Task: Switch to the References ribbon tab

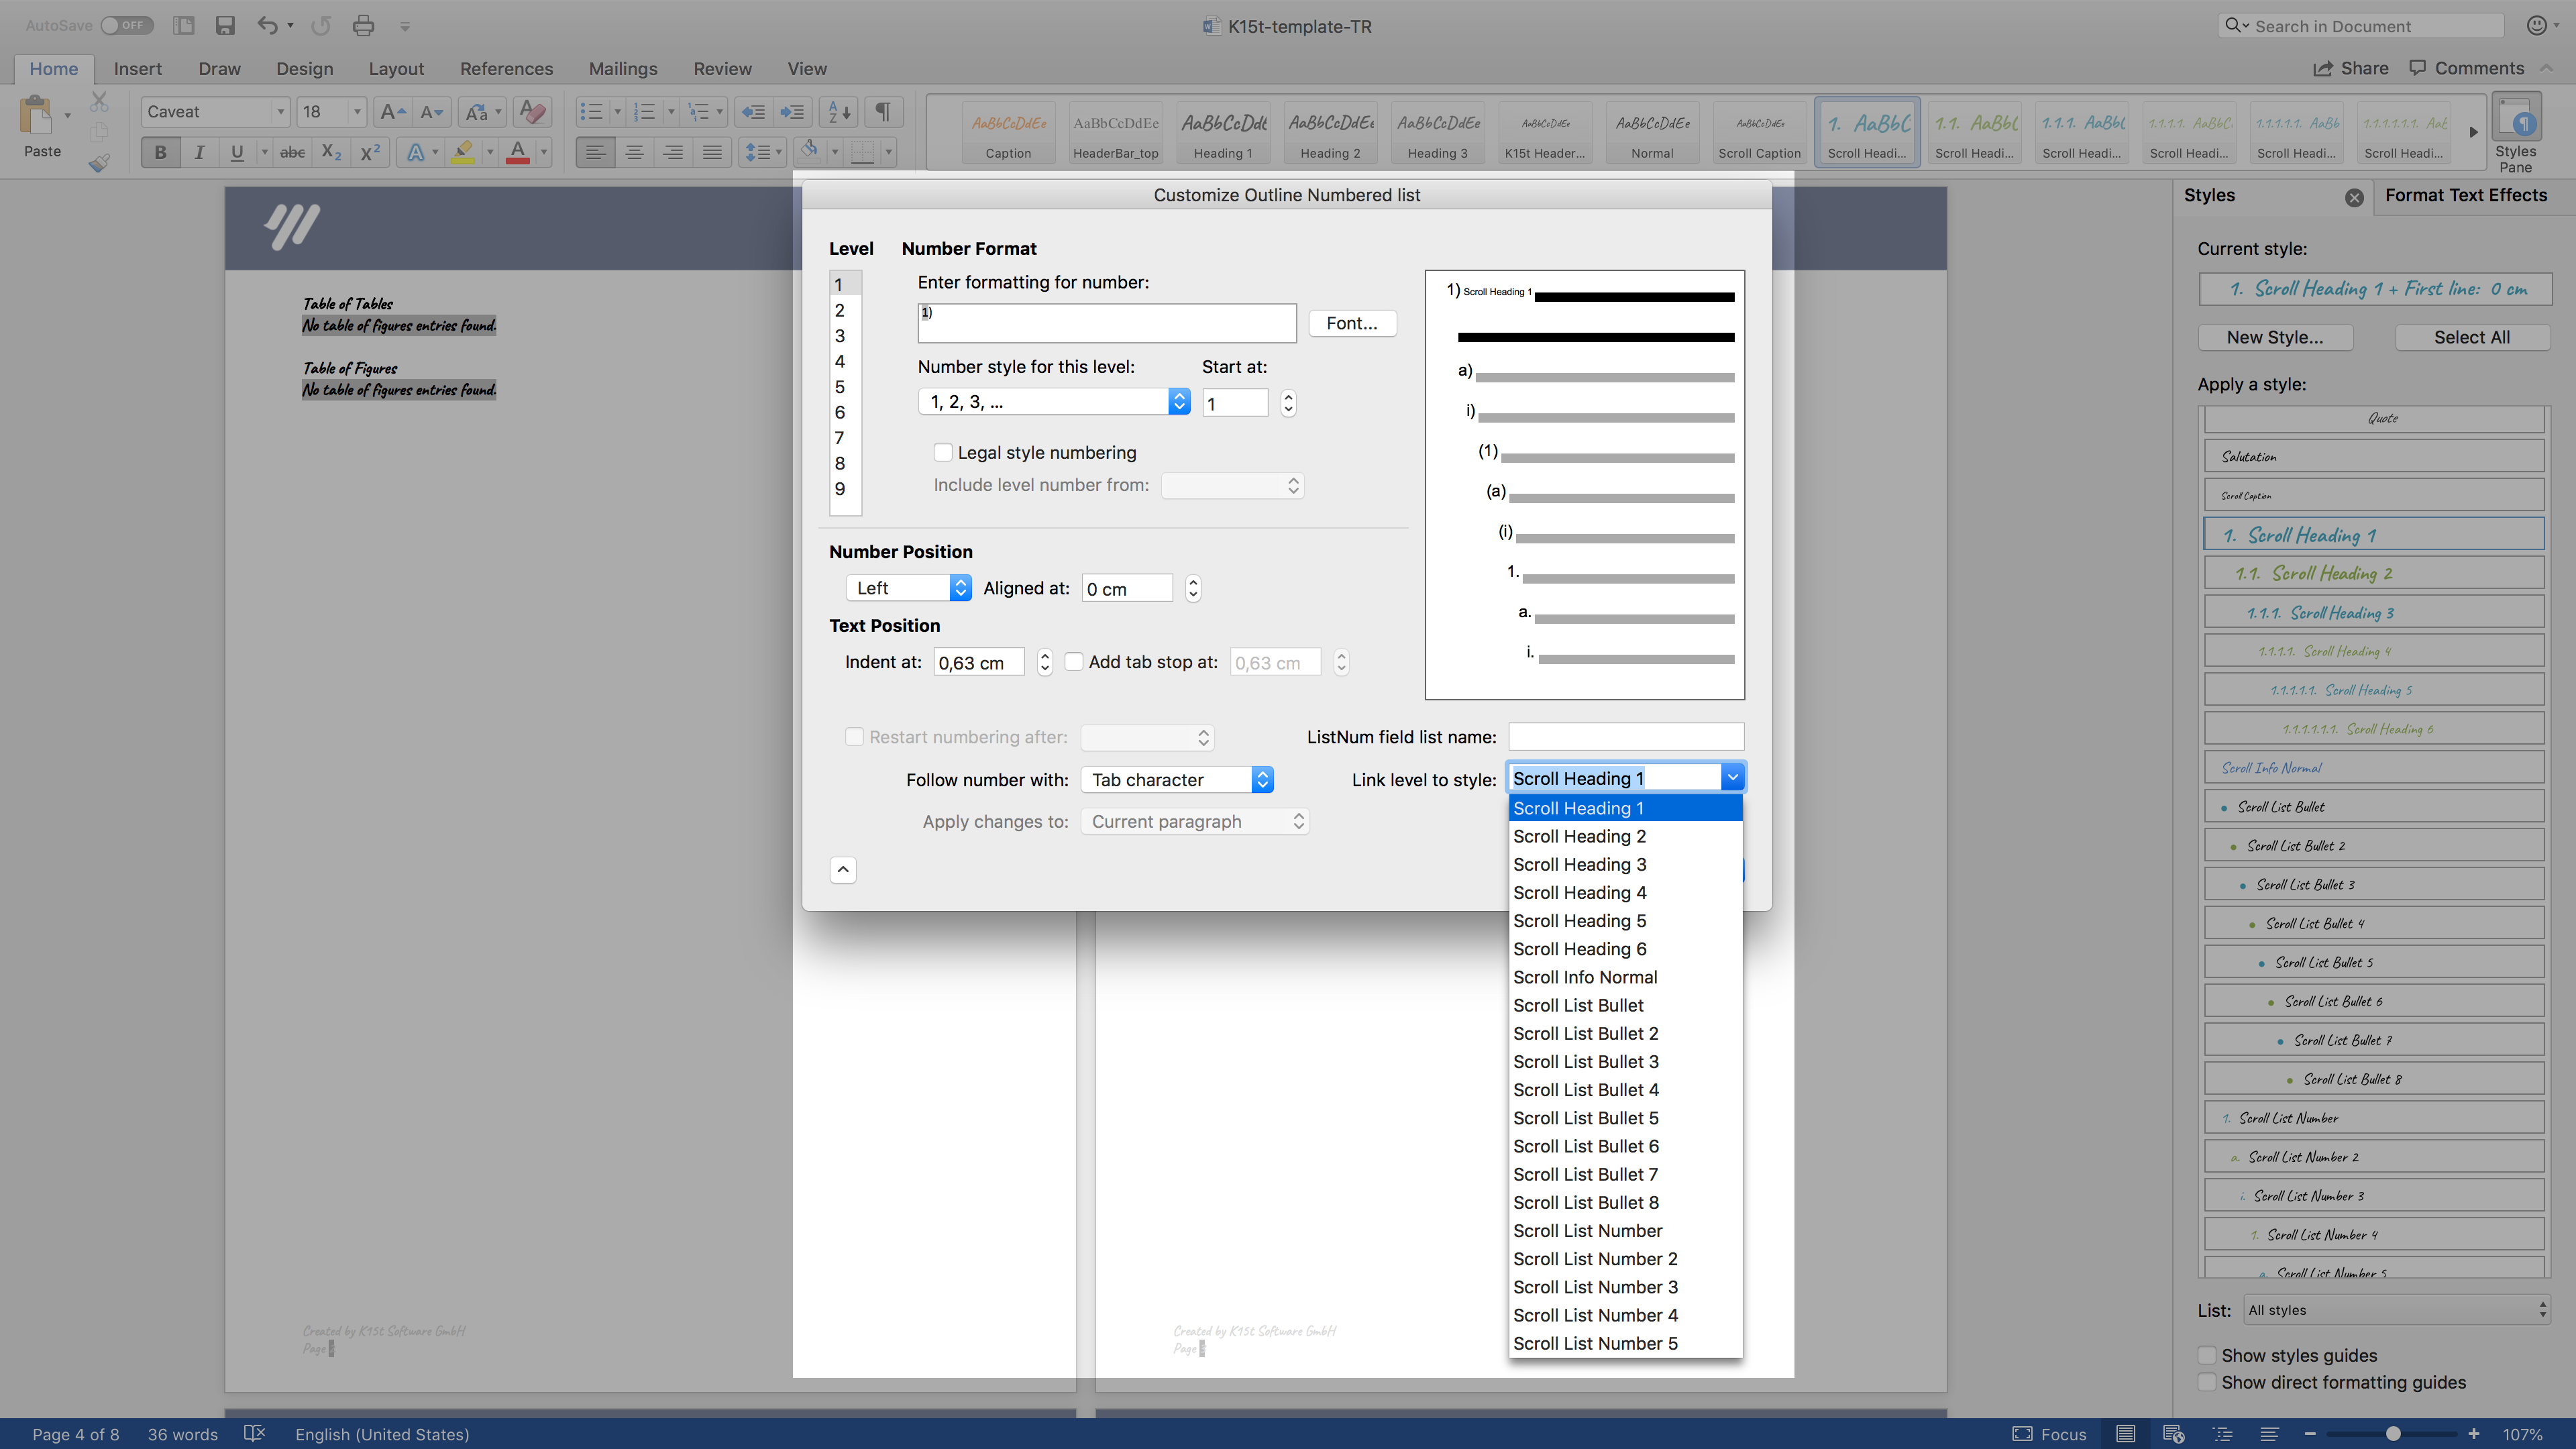Action: click(506, 68)
